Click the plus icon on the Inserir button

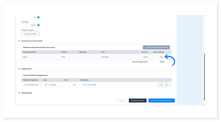point(166,85)
